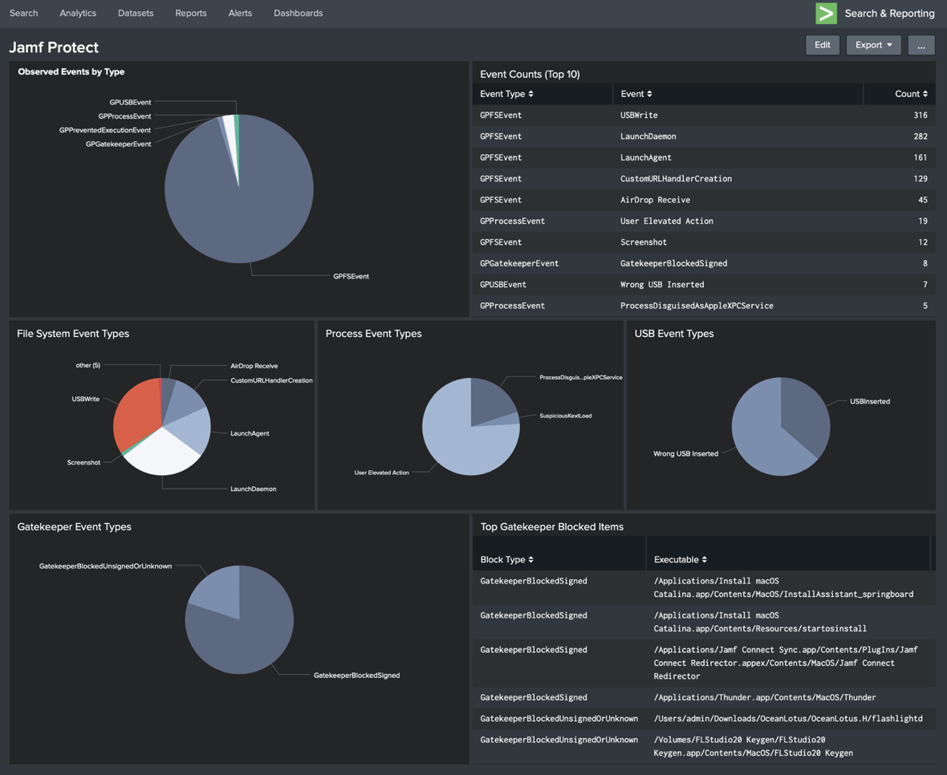
Task: Open the Reports menu item
Action: (x=190, y=13)
